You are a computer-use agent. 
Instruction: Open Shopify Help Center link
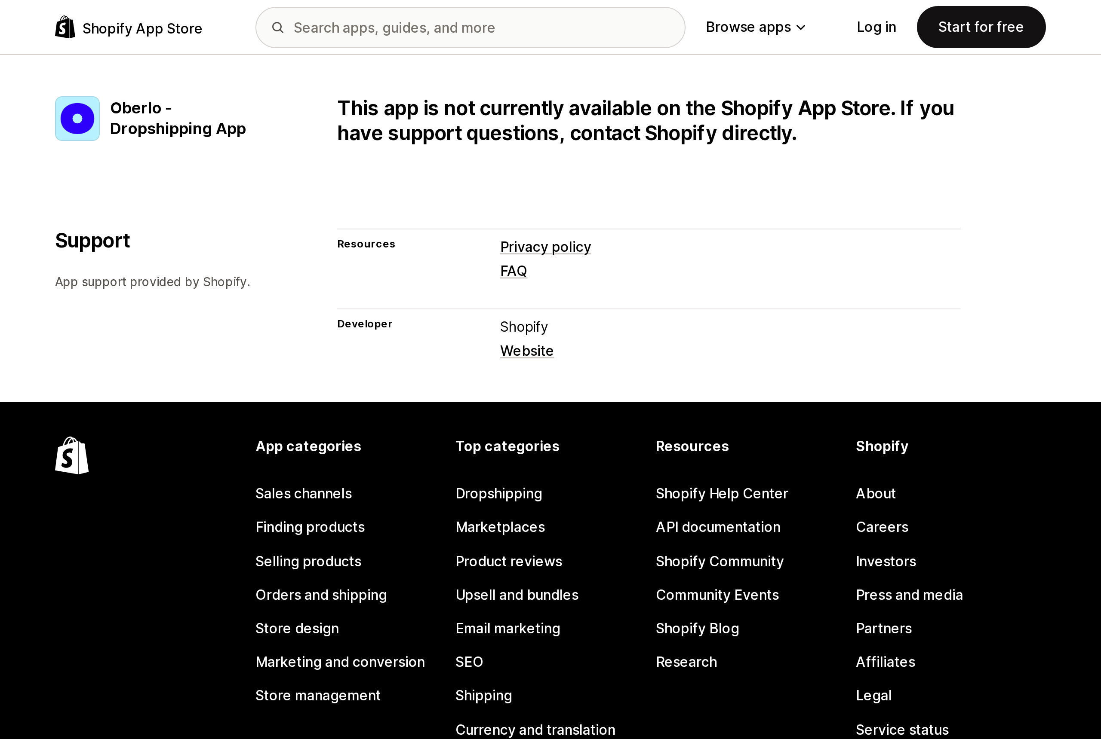(x=722, y=493)
